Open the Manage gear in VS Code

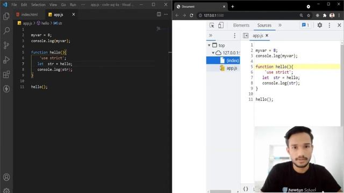point(6,190)
